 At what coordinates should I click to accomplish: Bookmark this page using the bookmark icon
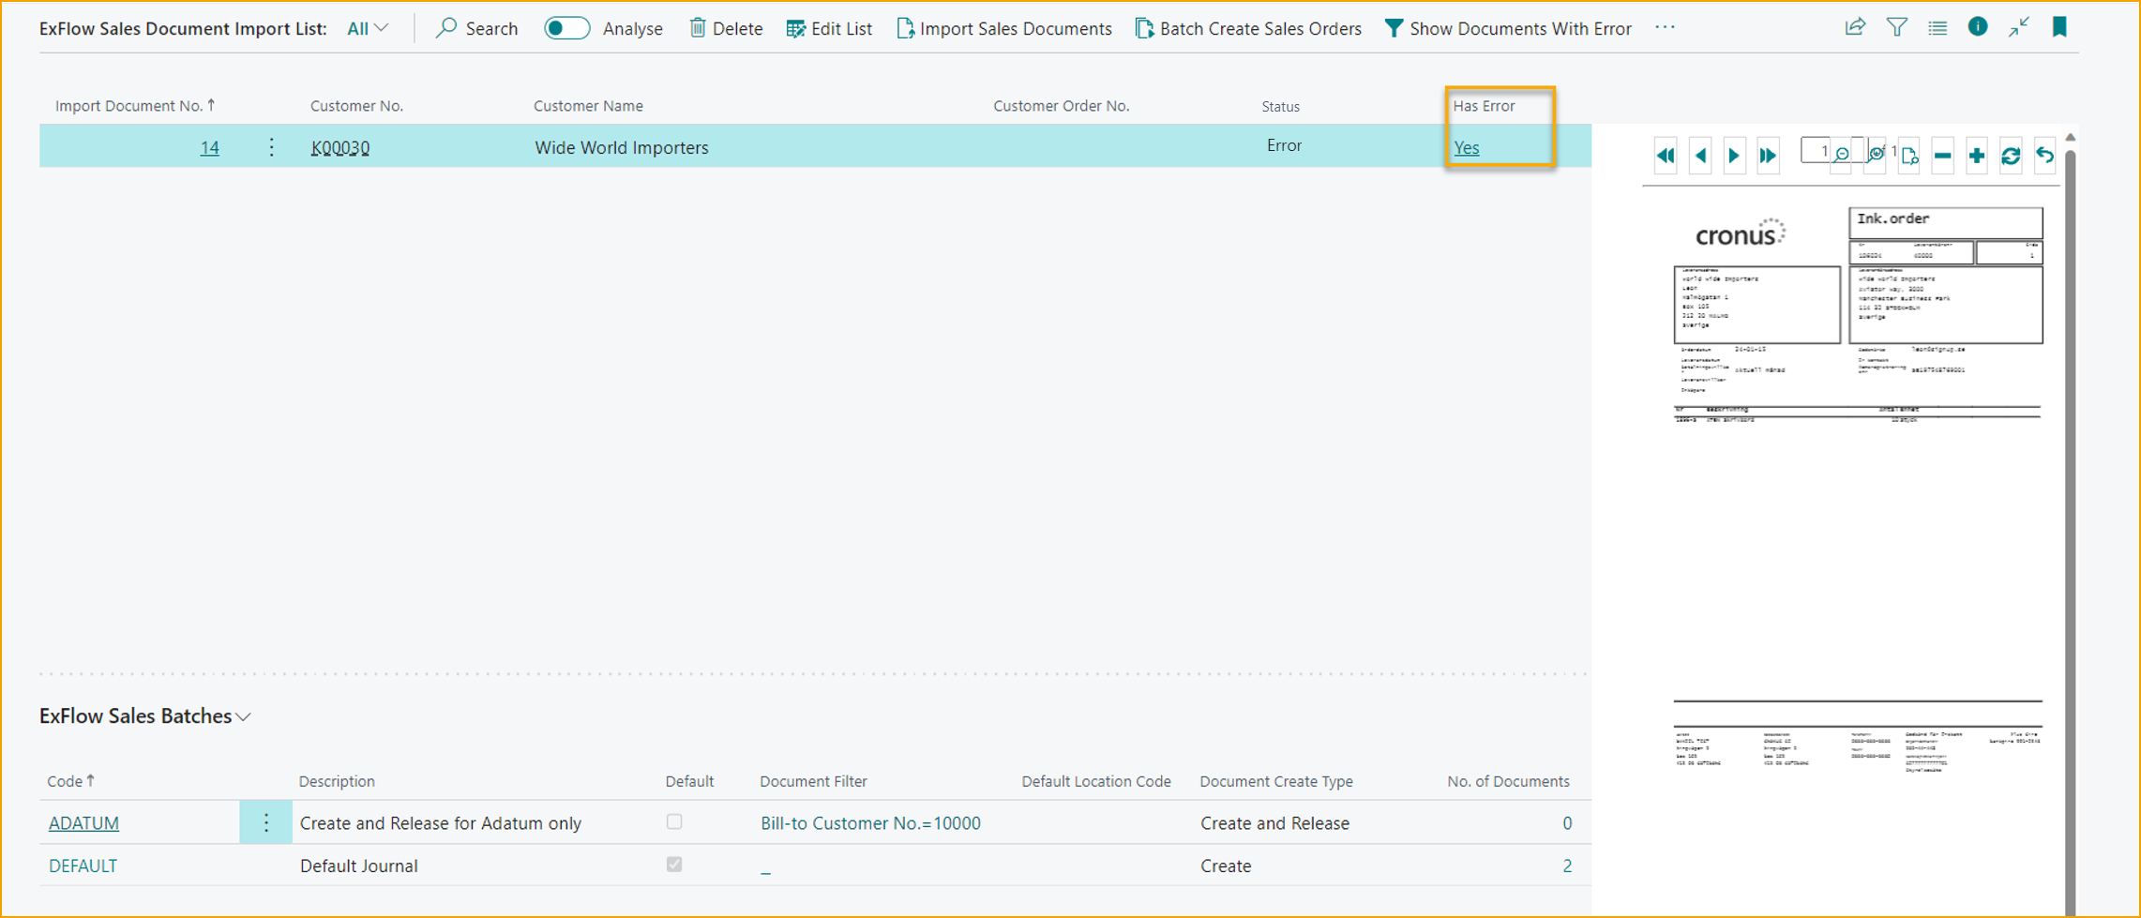tap(2058, 27)
